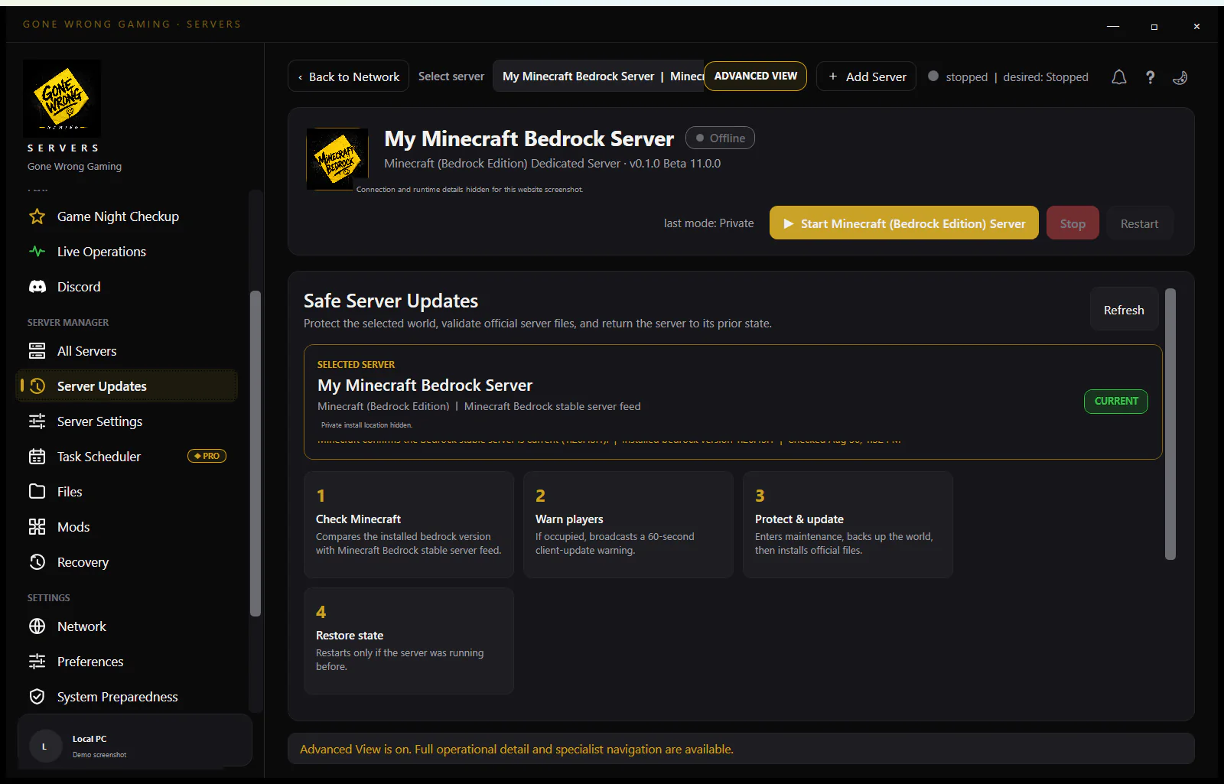Click the Preferences sliders icon
Image resolution: width=1224 pixels, height=784 pixels.
(x=37, y=662)
